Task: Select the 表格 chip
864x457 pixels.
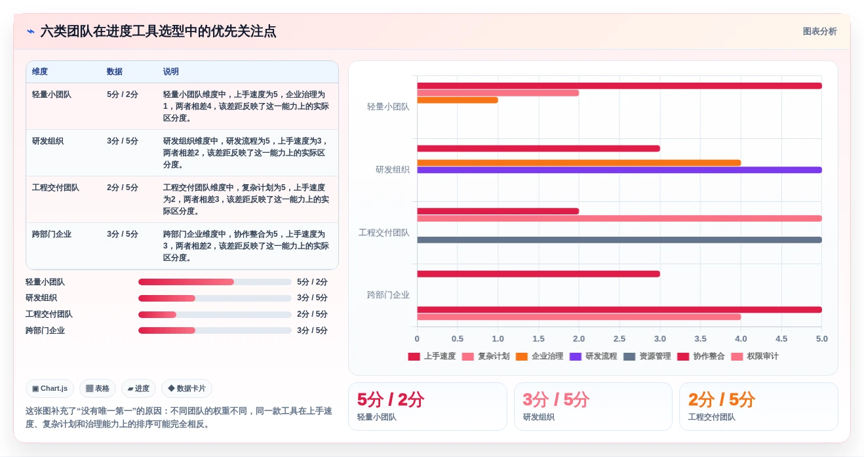Action: point(98,388)
